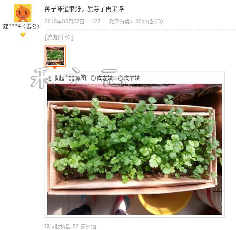The width and height of the screenshot is (236, 230).
Task: Click review text 种子味道很好，发芽了再来评
Action: coord(84,9)
